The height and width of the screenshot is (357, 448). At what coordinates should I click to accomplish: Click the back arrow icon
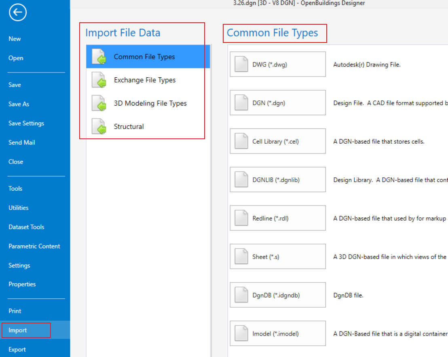click(x=18, y=12)
